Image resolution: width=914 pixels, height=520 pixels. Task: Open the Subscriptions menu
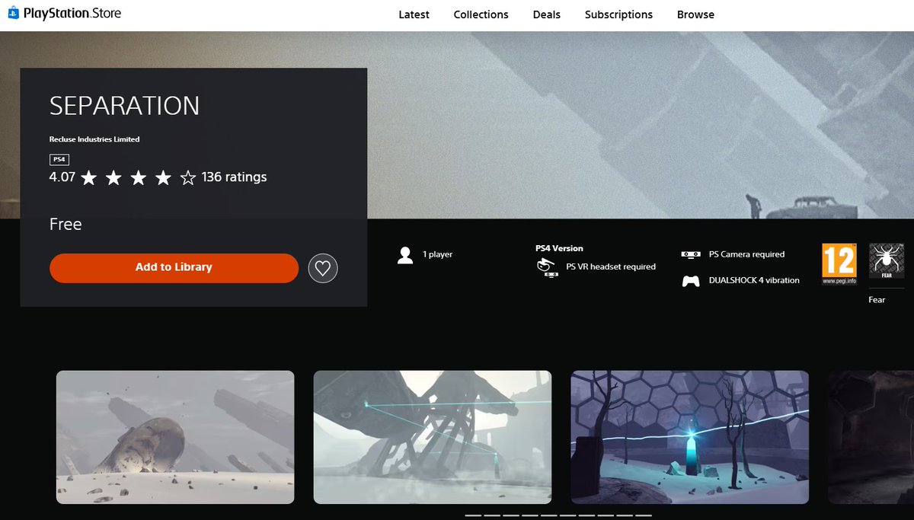[618, 14]
